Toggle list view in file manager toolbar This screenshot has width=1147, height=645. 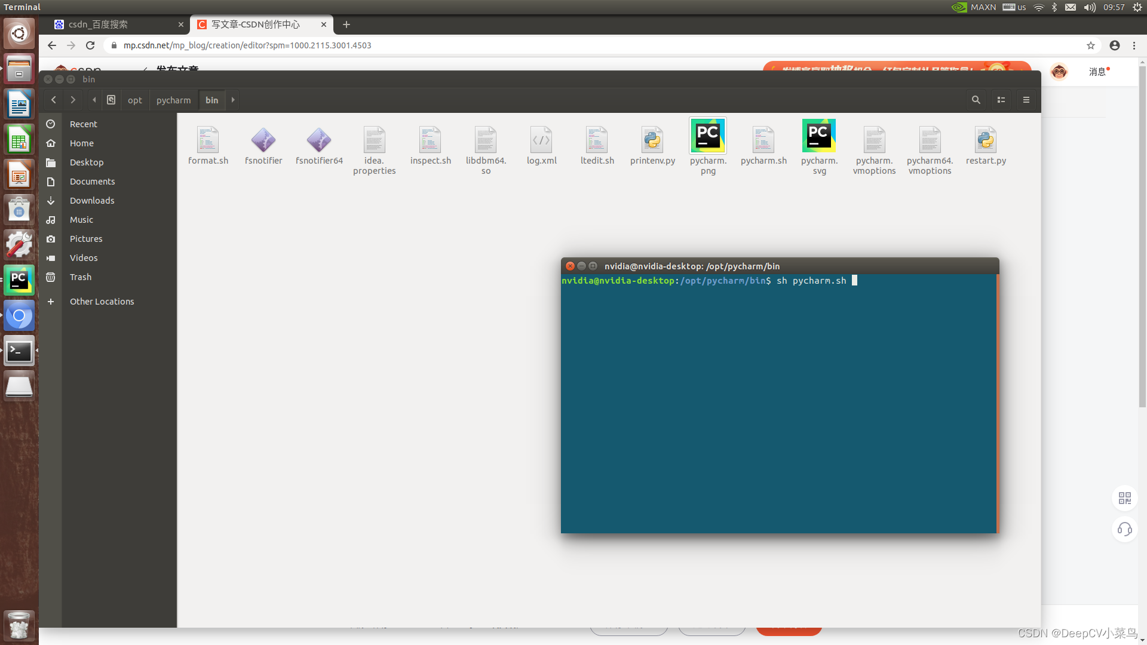[1001, 100]
